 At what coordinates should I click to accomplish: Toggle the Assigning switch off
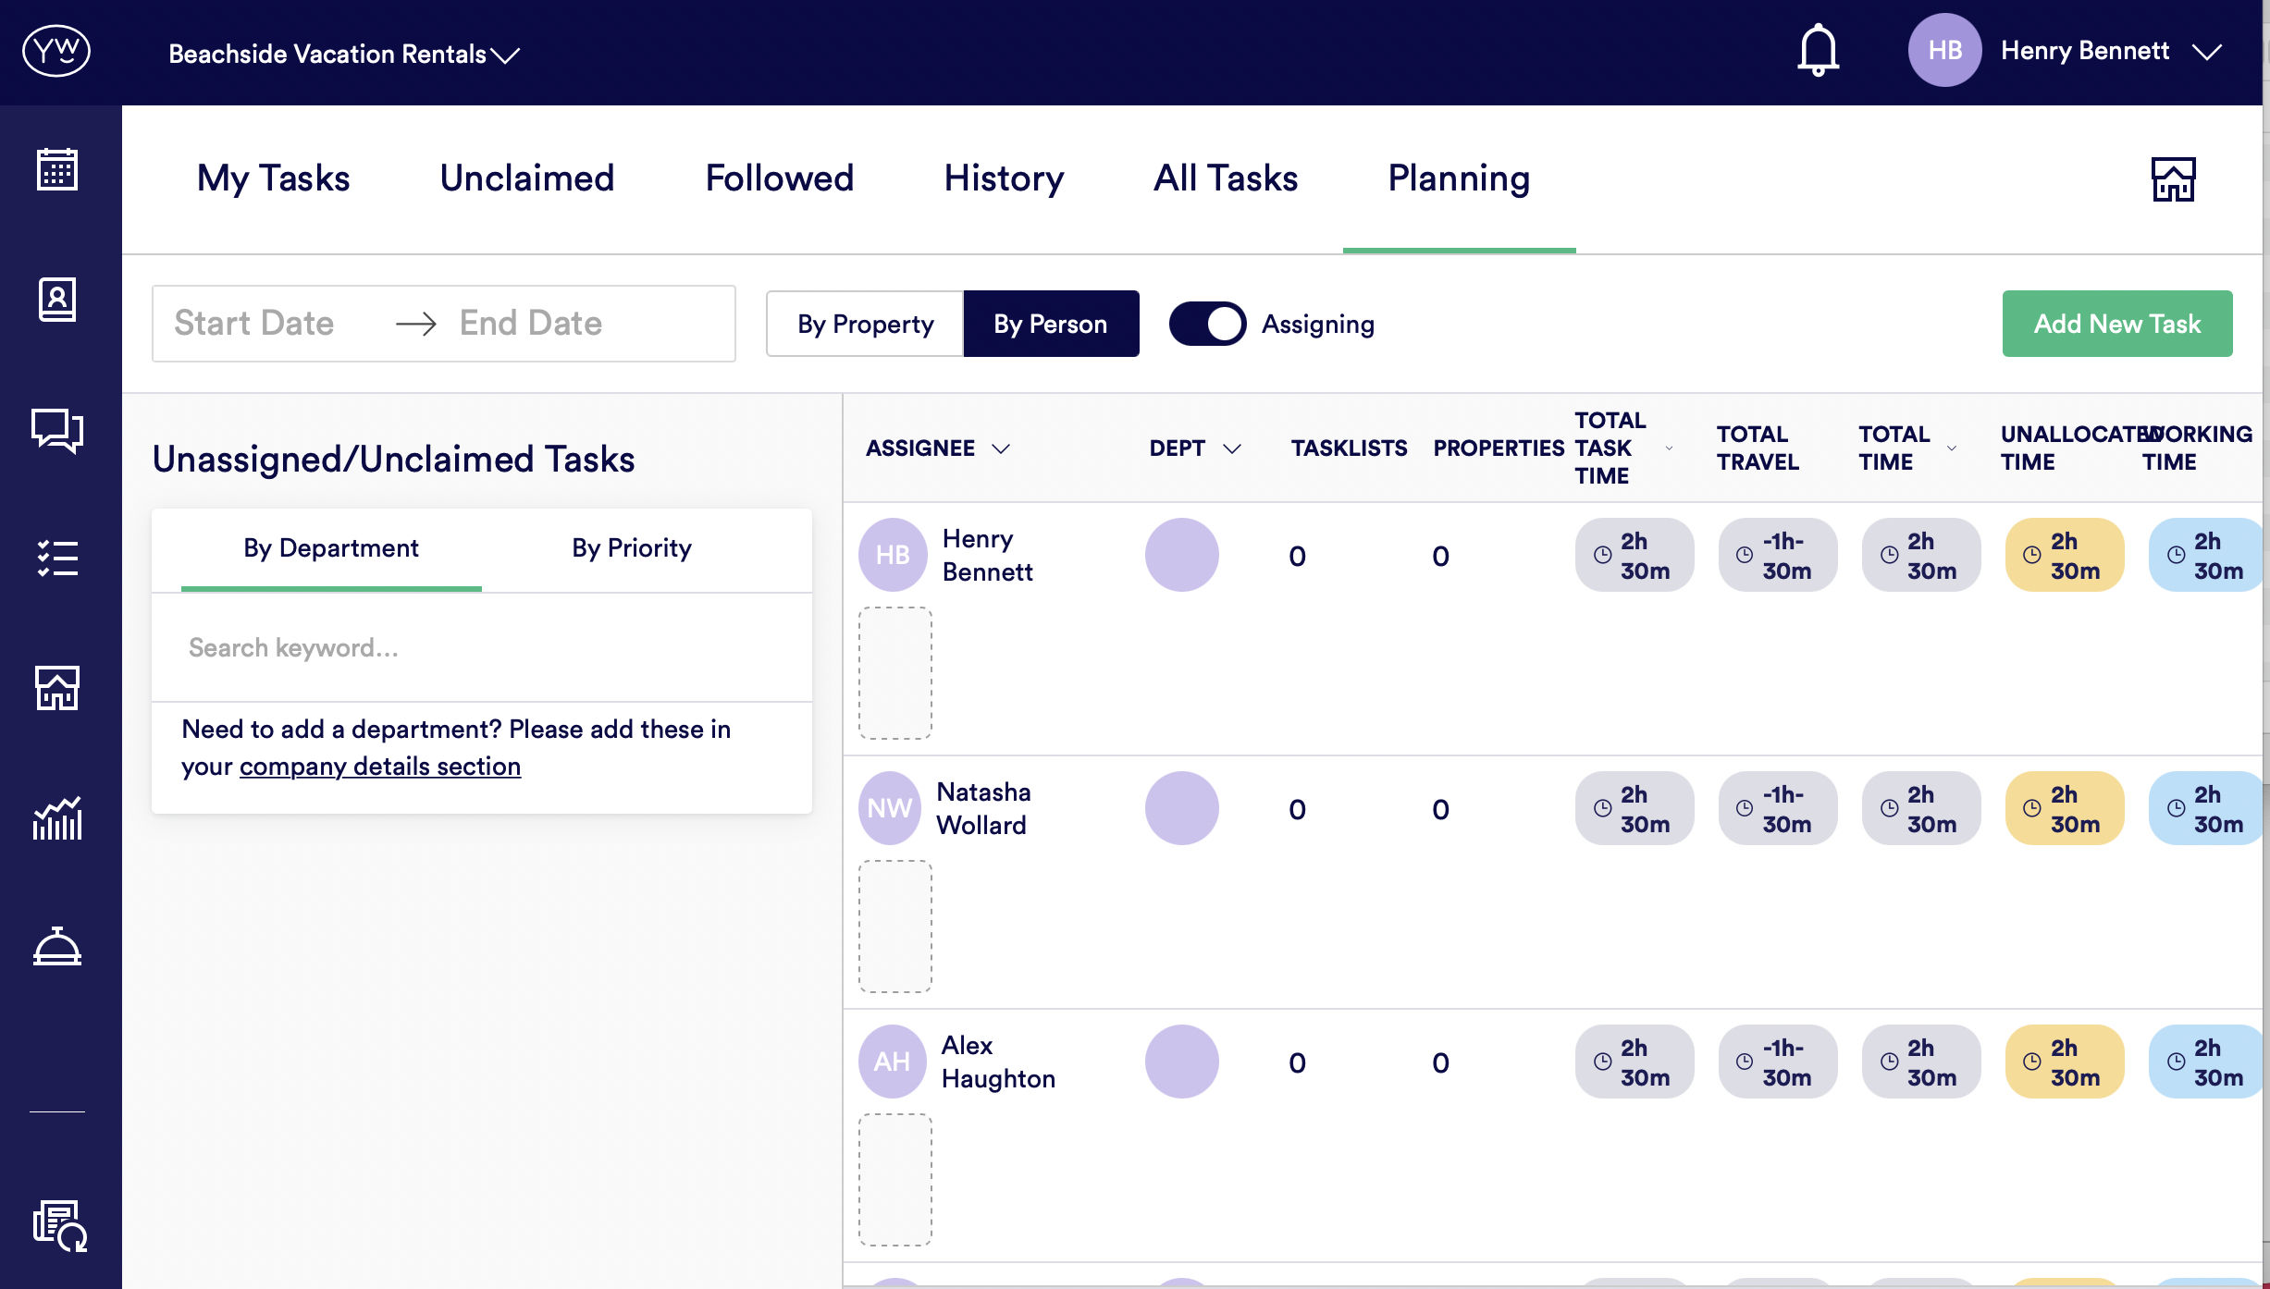pyautogui.click(x=1207, y=324)
